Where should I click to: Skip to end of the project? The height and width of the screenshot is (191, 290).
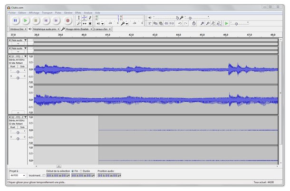click(57, 20)
